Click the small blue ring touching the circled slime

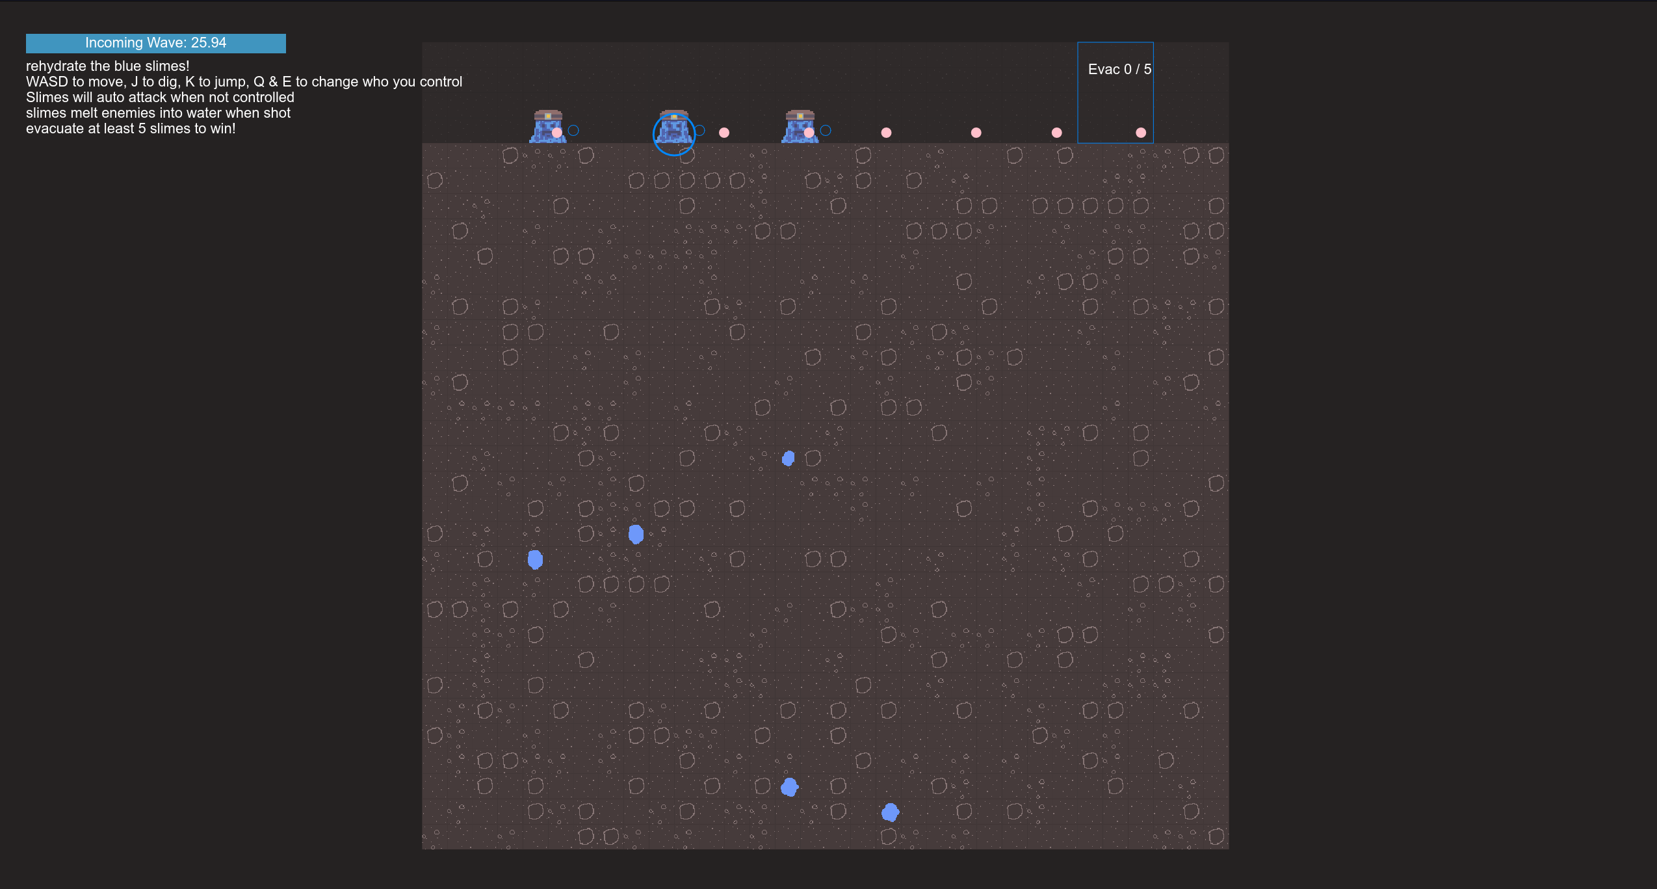click(699, 130)
